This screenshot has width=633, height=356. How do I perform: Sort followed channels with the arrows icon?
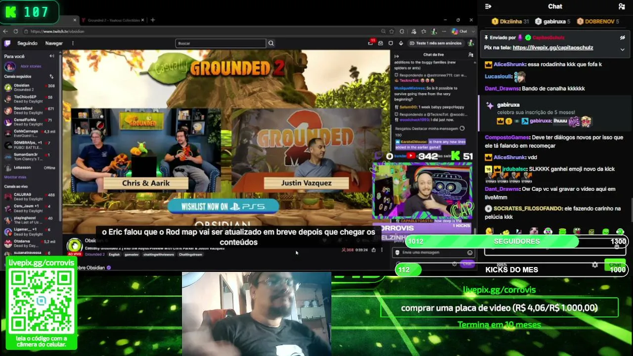click(51, 77)
